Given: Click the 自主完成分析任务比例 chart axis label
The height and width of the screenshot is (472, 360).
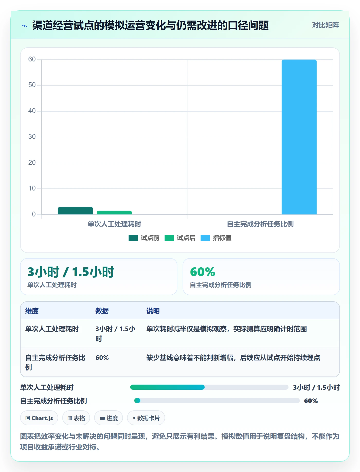Looking at the screenshot, I should tap(260, 224).
